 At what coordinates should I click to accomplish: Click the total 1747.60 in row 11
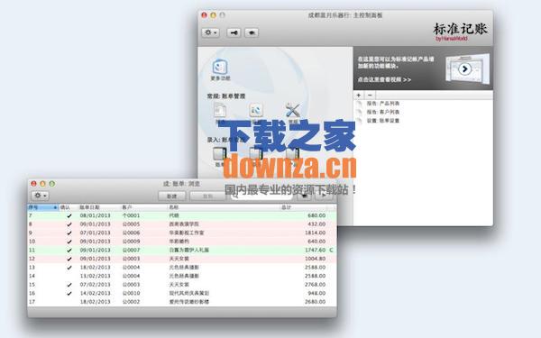coord(315,250)
